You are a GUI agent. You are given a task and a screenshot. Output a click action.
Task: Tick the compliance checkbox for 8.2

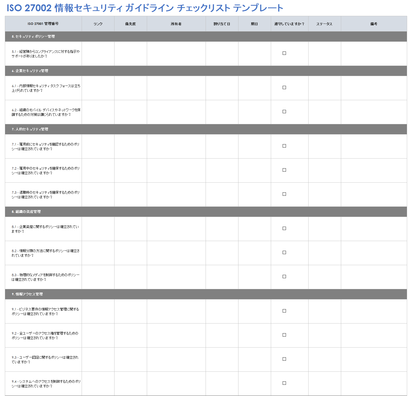click(284, 253)
